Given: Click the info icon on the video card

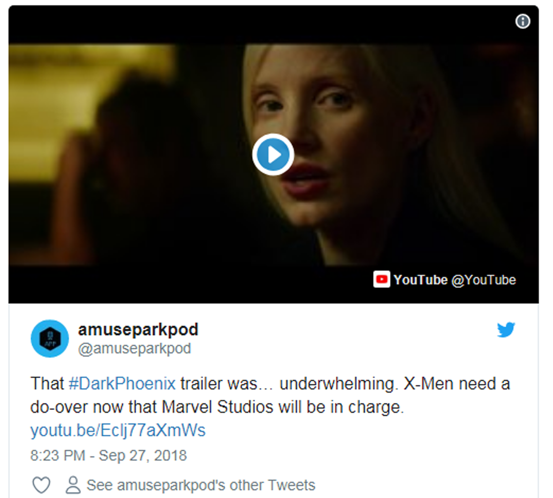Looking at the screenshot, I should point(523,21).
